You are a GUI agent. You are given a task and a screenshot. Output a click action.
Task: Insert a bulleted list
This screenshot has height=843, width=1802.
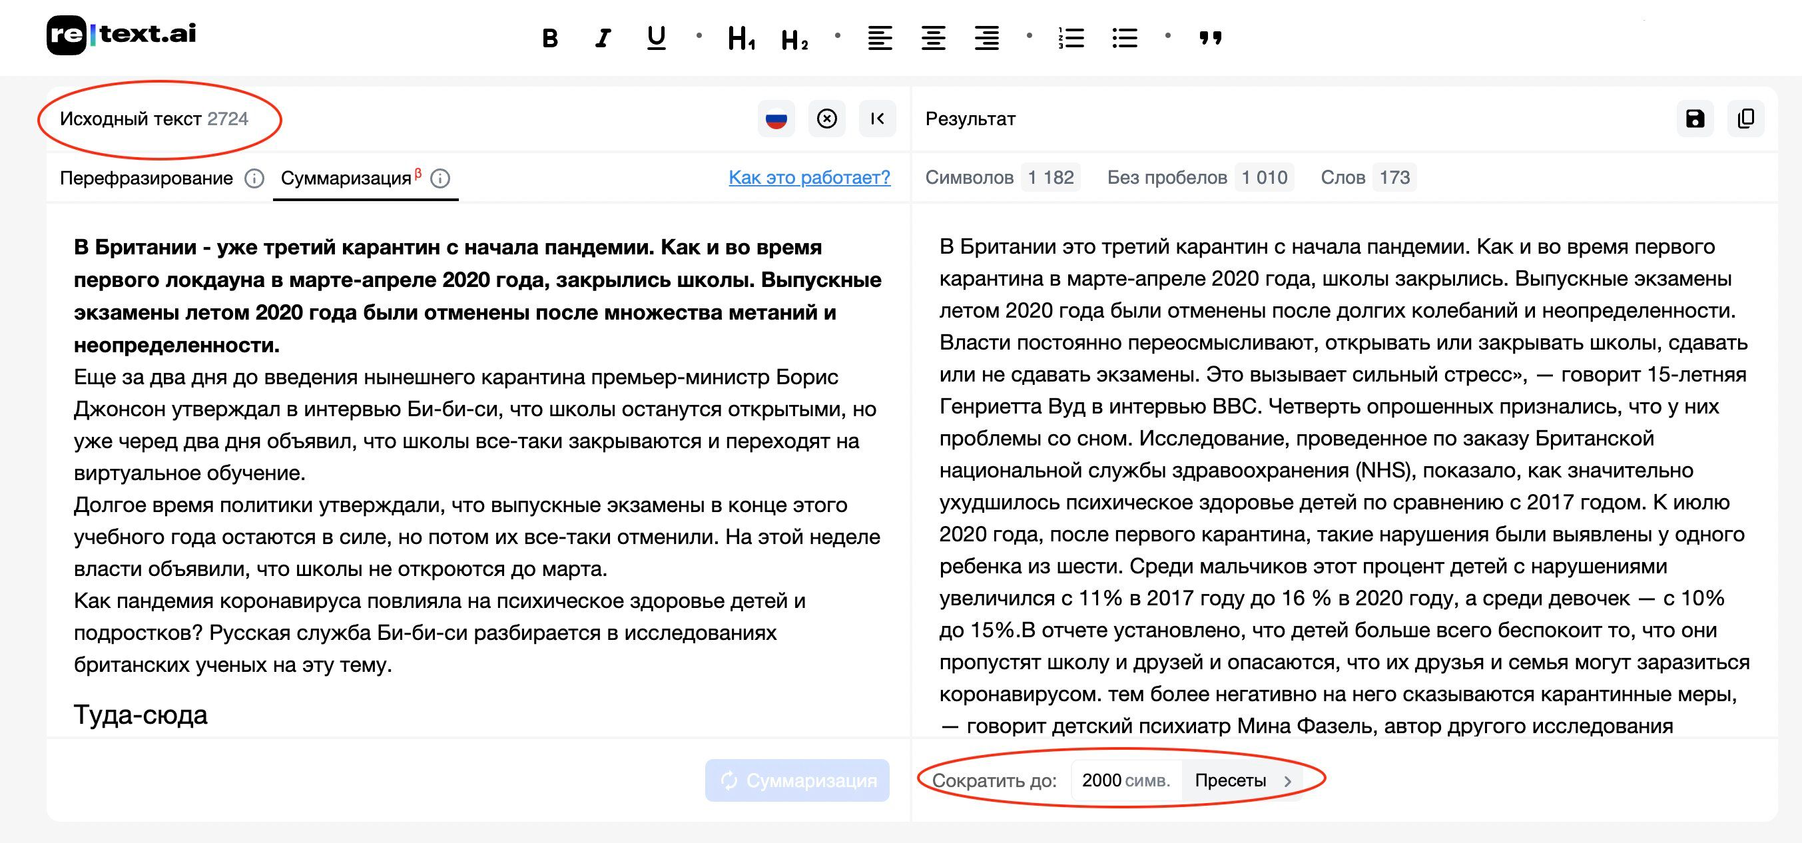pos(1125,39)
